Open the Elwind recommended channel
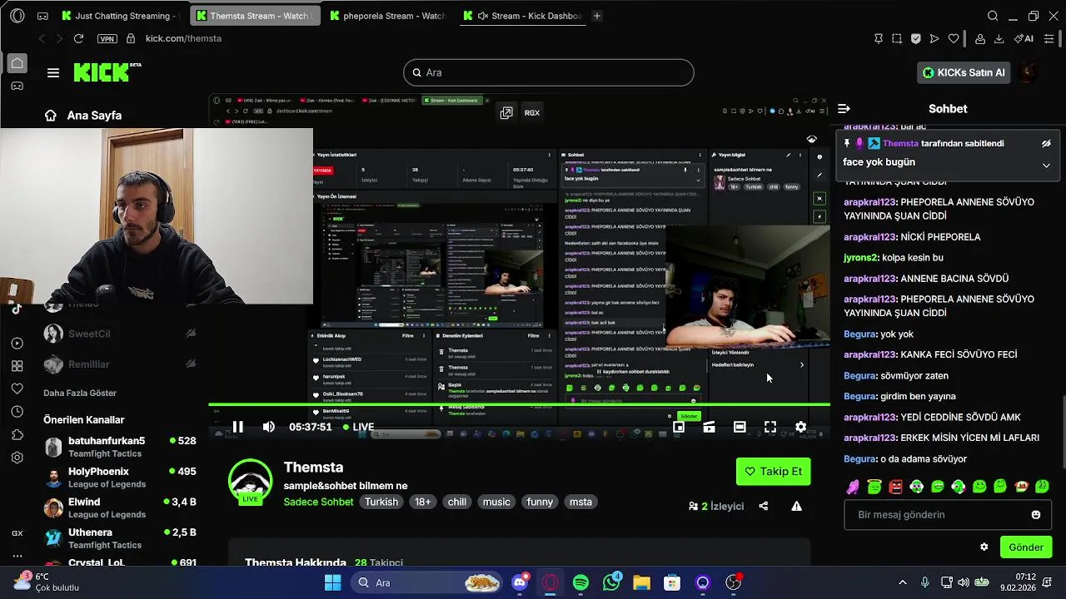The height and width of the screenshot is (599, 1066). (x=121, y=508)
